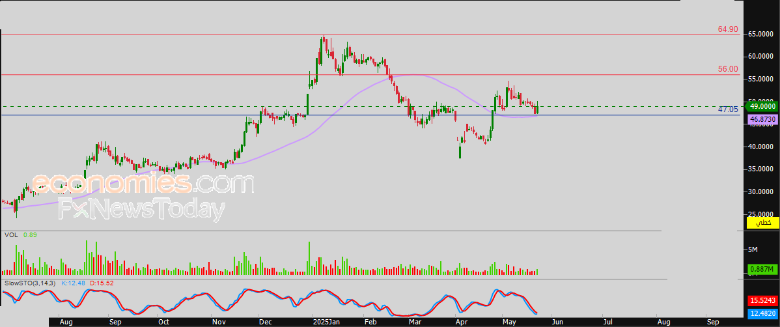Click the Feb label on time axis
The image size is (780, 327).
pos(370,322)
